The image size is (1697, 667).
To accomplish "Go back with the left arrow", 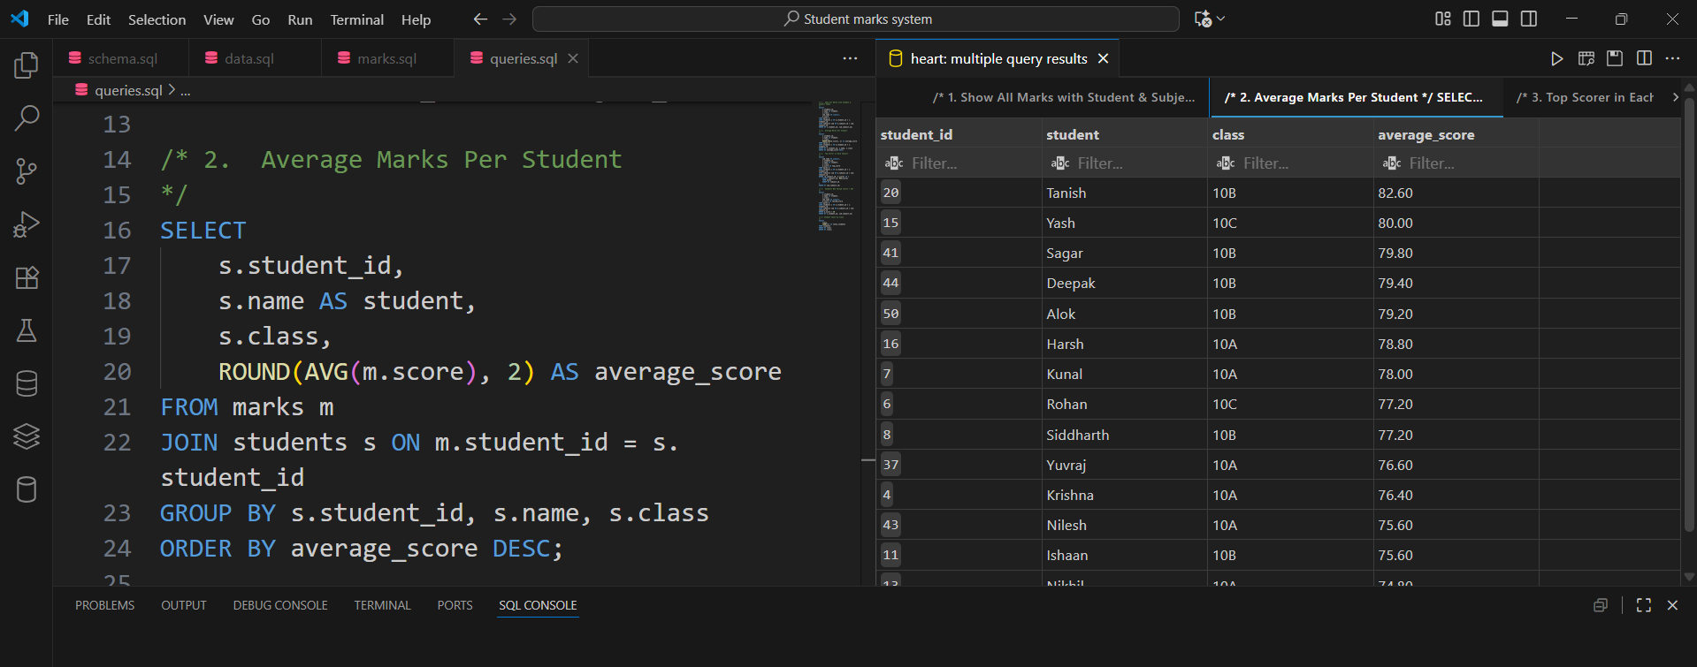I will pos(480,19).
